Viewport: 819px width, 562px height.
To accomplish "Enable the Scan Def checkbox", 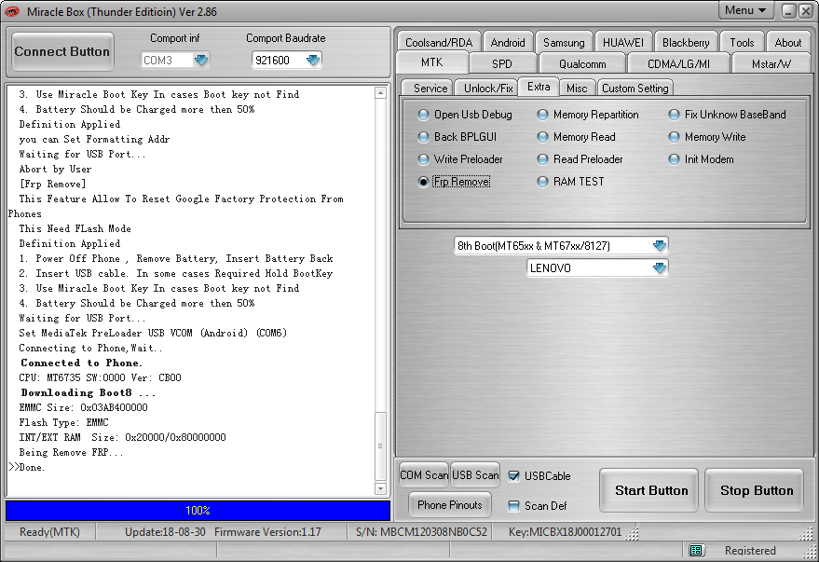I will click(514, 505).
